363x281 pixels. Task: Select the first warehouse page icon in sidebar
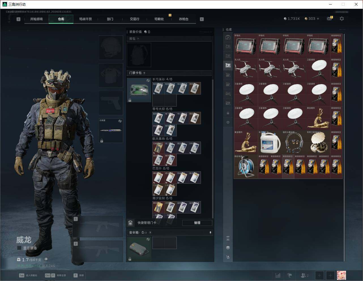pos(228,37)
